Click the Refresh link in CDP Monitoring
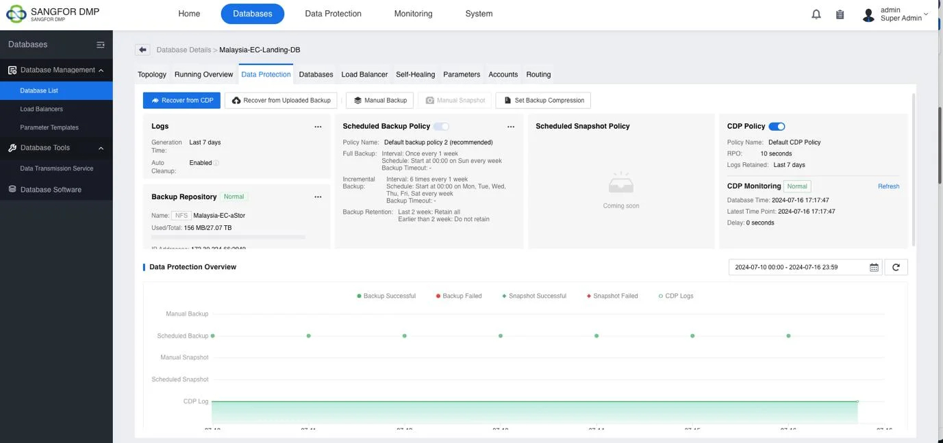 [x=888, y=186]
